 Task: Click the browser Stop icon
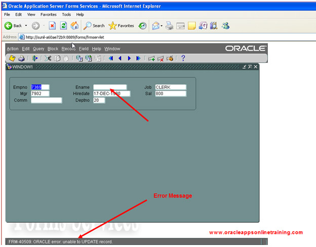tap(52, 26)
